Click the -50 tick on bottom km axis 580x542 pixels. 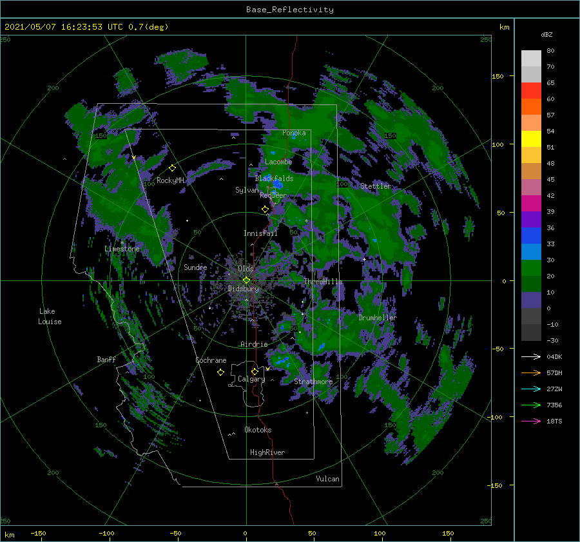(175, 533)
